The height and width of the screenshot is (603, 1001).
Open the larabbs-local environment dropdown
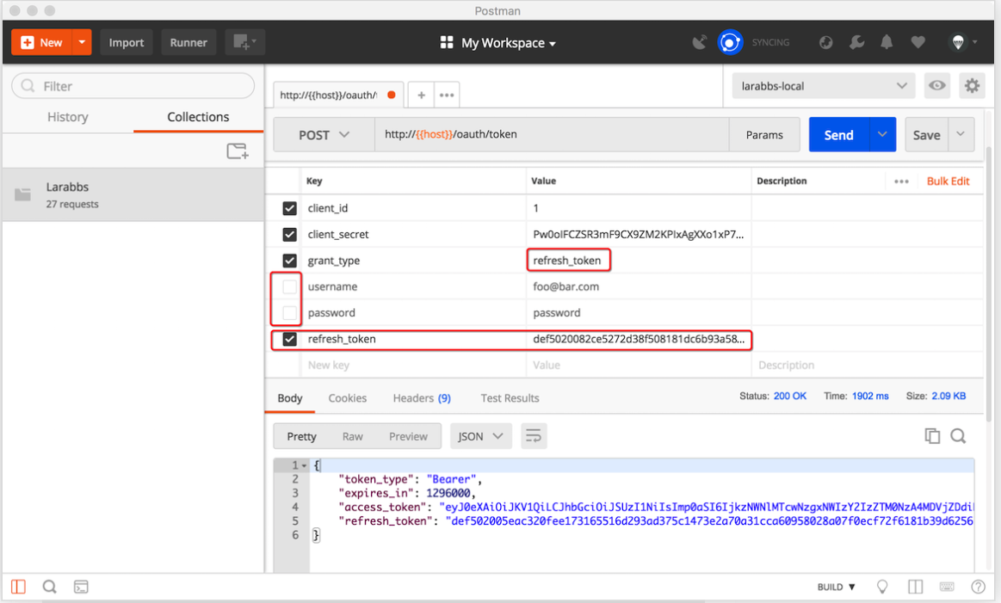pyautogui.click(x=823, y=85)
